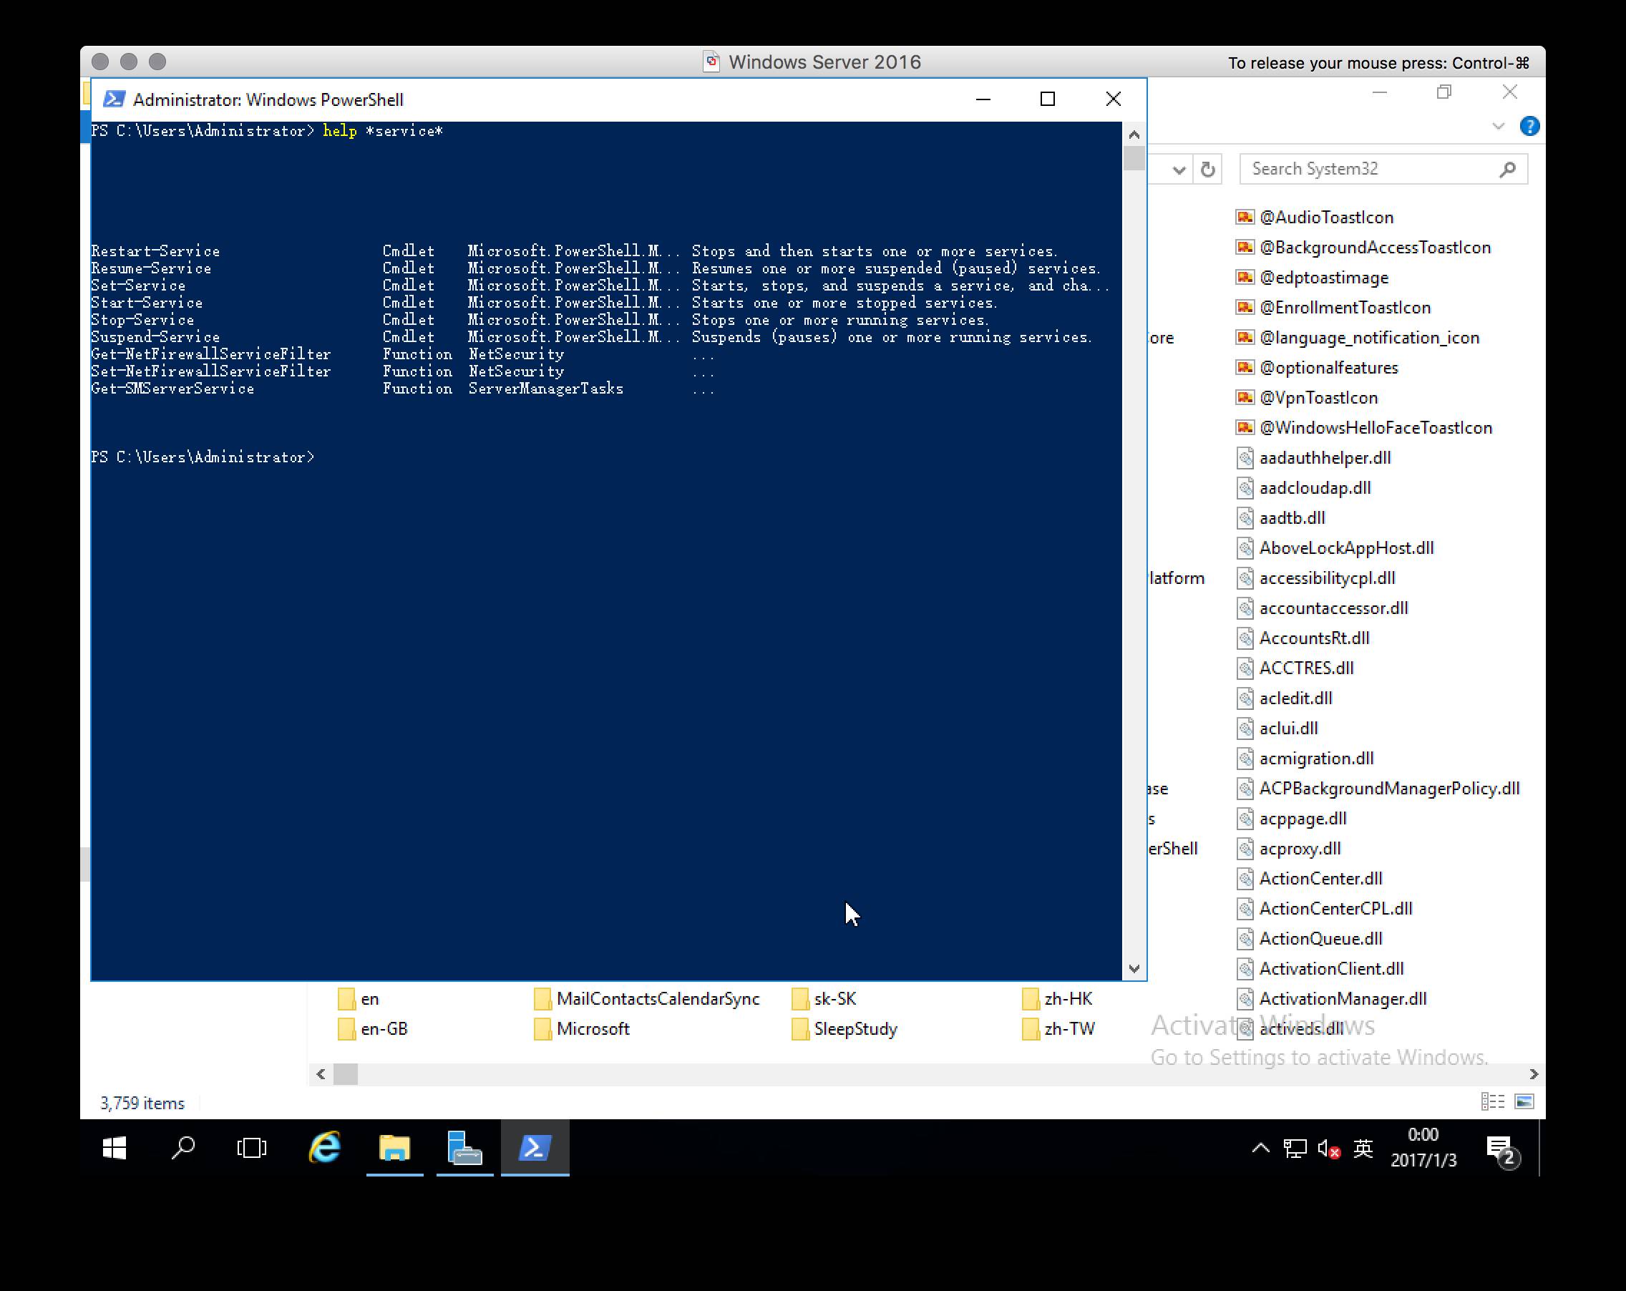The image size is (1626, 1291).
Task: Click Explorer horizontal scrollbar left arrow
Action: pyautogui.click(x=321, y=1074)
